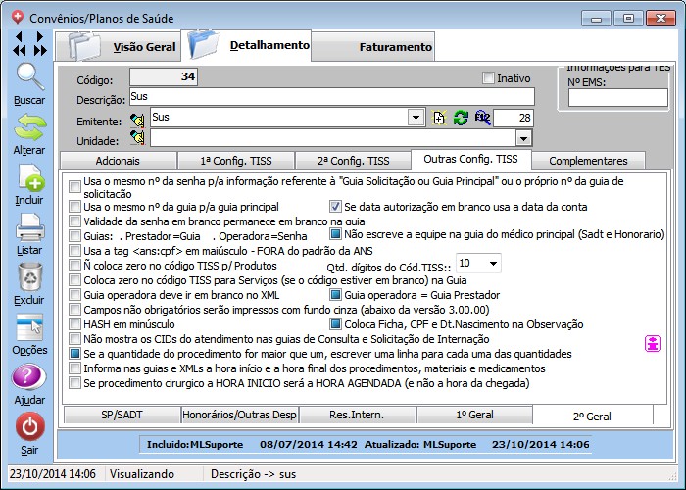Click the Incluir new document icon
This screenshot has height=490, width=686.
28,179
